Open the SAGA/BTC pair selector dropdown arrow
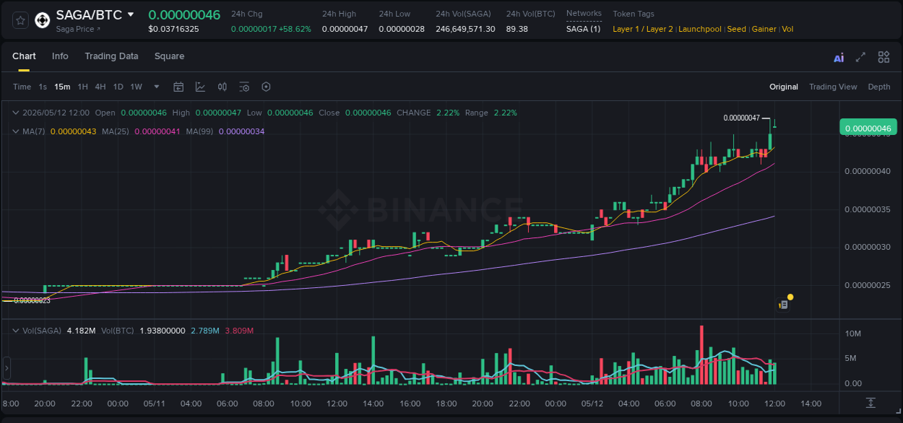Viewport: 903px width, 423px height. (x=131, y=14)
